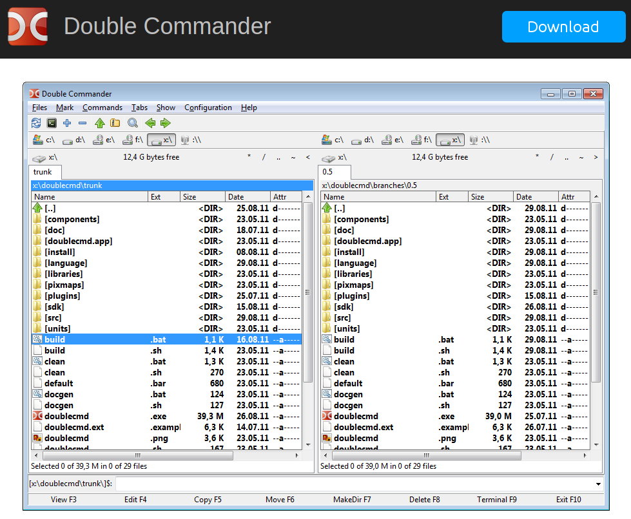Click the blue Download button
Image resolution: width=631 pixels, height=519 pixels.
(x=563, y=26)
